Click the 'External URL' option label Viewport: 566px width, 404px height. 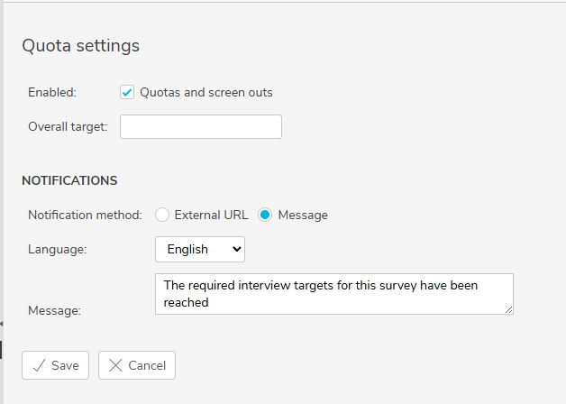pyautogui.click(x=211, y=215)
